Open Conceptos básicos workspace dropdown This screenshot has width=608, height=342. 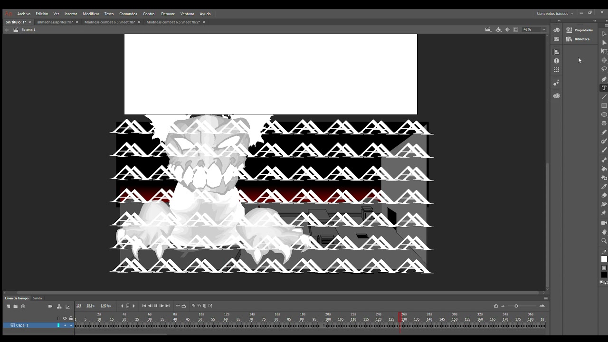(555, 14)
